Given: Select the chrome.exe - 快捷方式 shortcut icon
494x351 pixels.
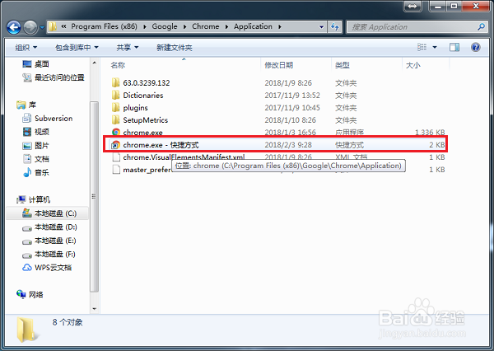Looking at the screenshot, I should click(x=115, y=145).
